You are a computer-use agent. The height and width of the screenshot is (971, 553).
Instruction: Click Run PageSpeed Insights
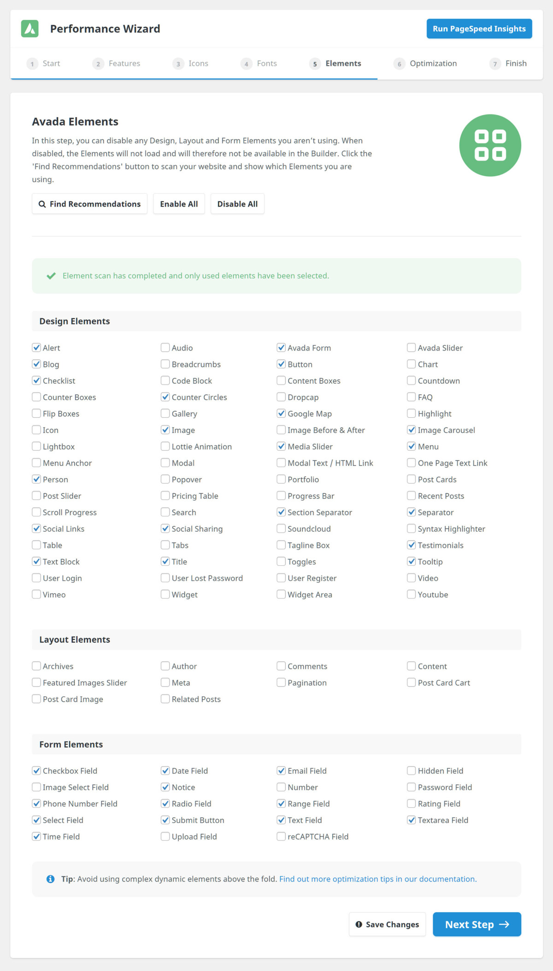point(479,28)
